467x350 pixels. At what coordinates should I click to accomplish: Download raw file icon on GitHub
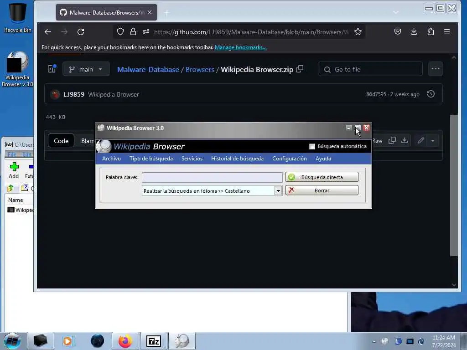pos(404,140)
